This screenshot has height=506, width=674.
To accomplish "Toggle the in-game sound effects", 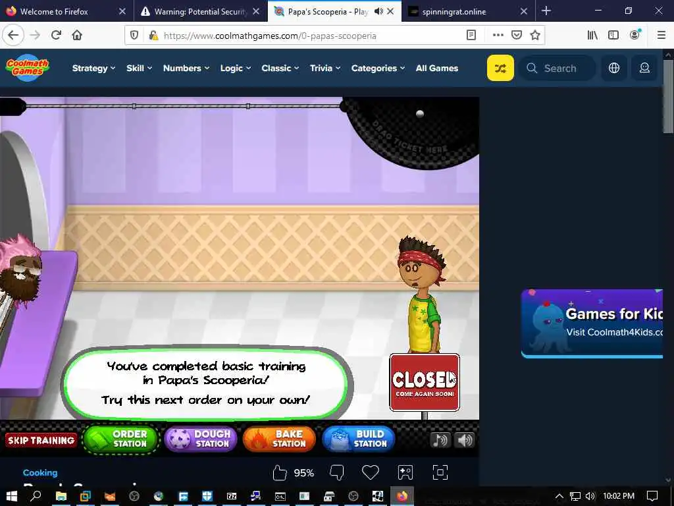I will (x=465, y=439).
